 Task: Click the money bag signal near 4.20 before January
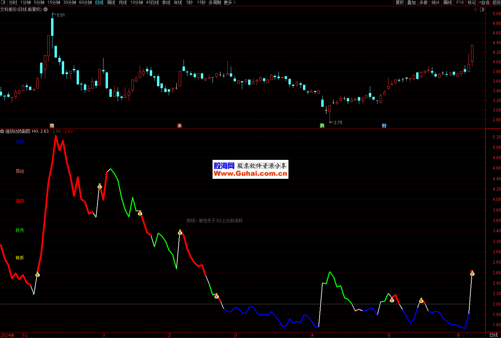click(x=100, y=186)
